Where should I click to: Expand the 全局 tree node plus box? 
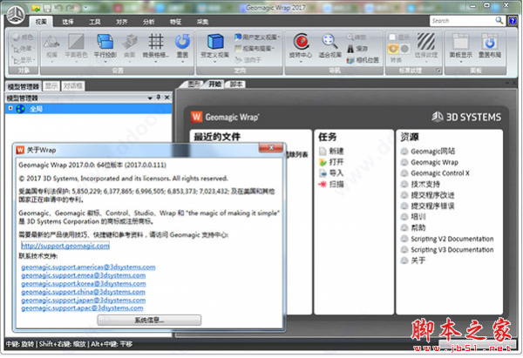pos(10,108)
